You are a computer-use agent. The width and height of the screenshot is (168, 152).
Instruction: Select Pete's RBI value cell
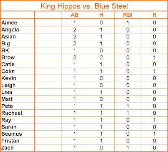[x=128, y=106]
